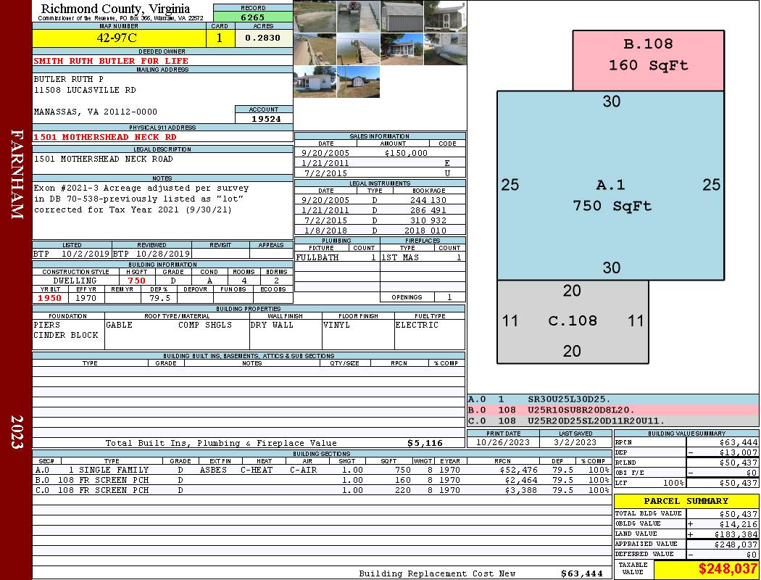Viewport: 761px width, 580px height.
Task: Click the red year built value 1950
Action: click(x=50, y=298)
